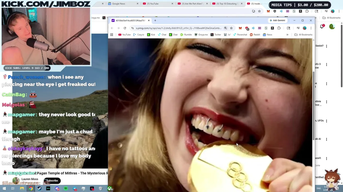Open a new tab in the front window
Screen dimensions: 343x192
click(155, 21)
